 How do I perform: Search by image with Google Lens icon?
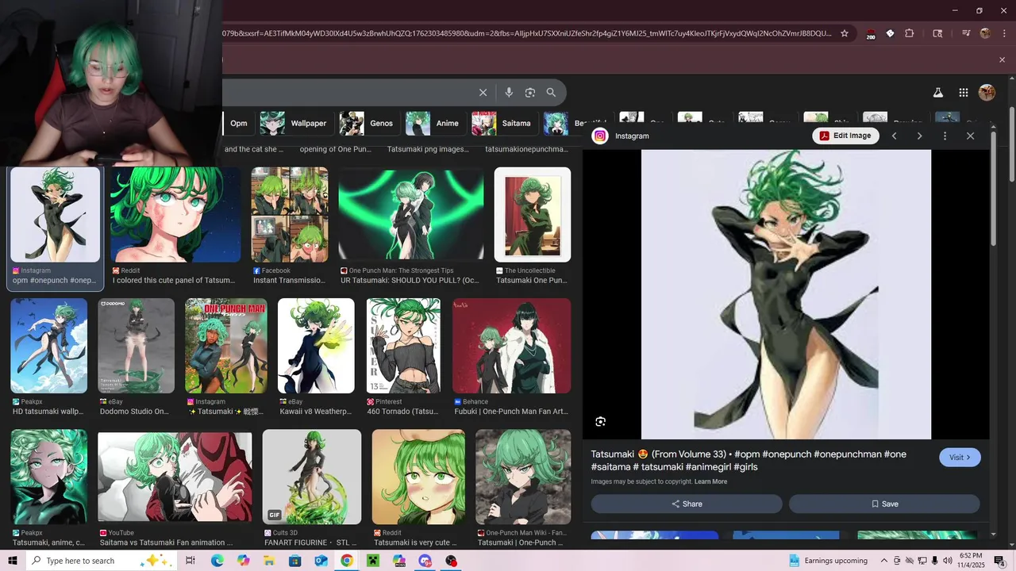530,93
